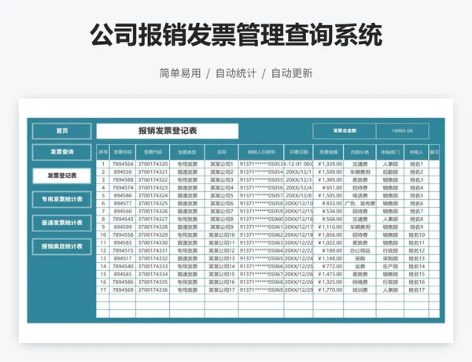
Task: Select amount cell ¥568.00
Action: 328,220
